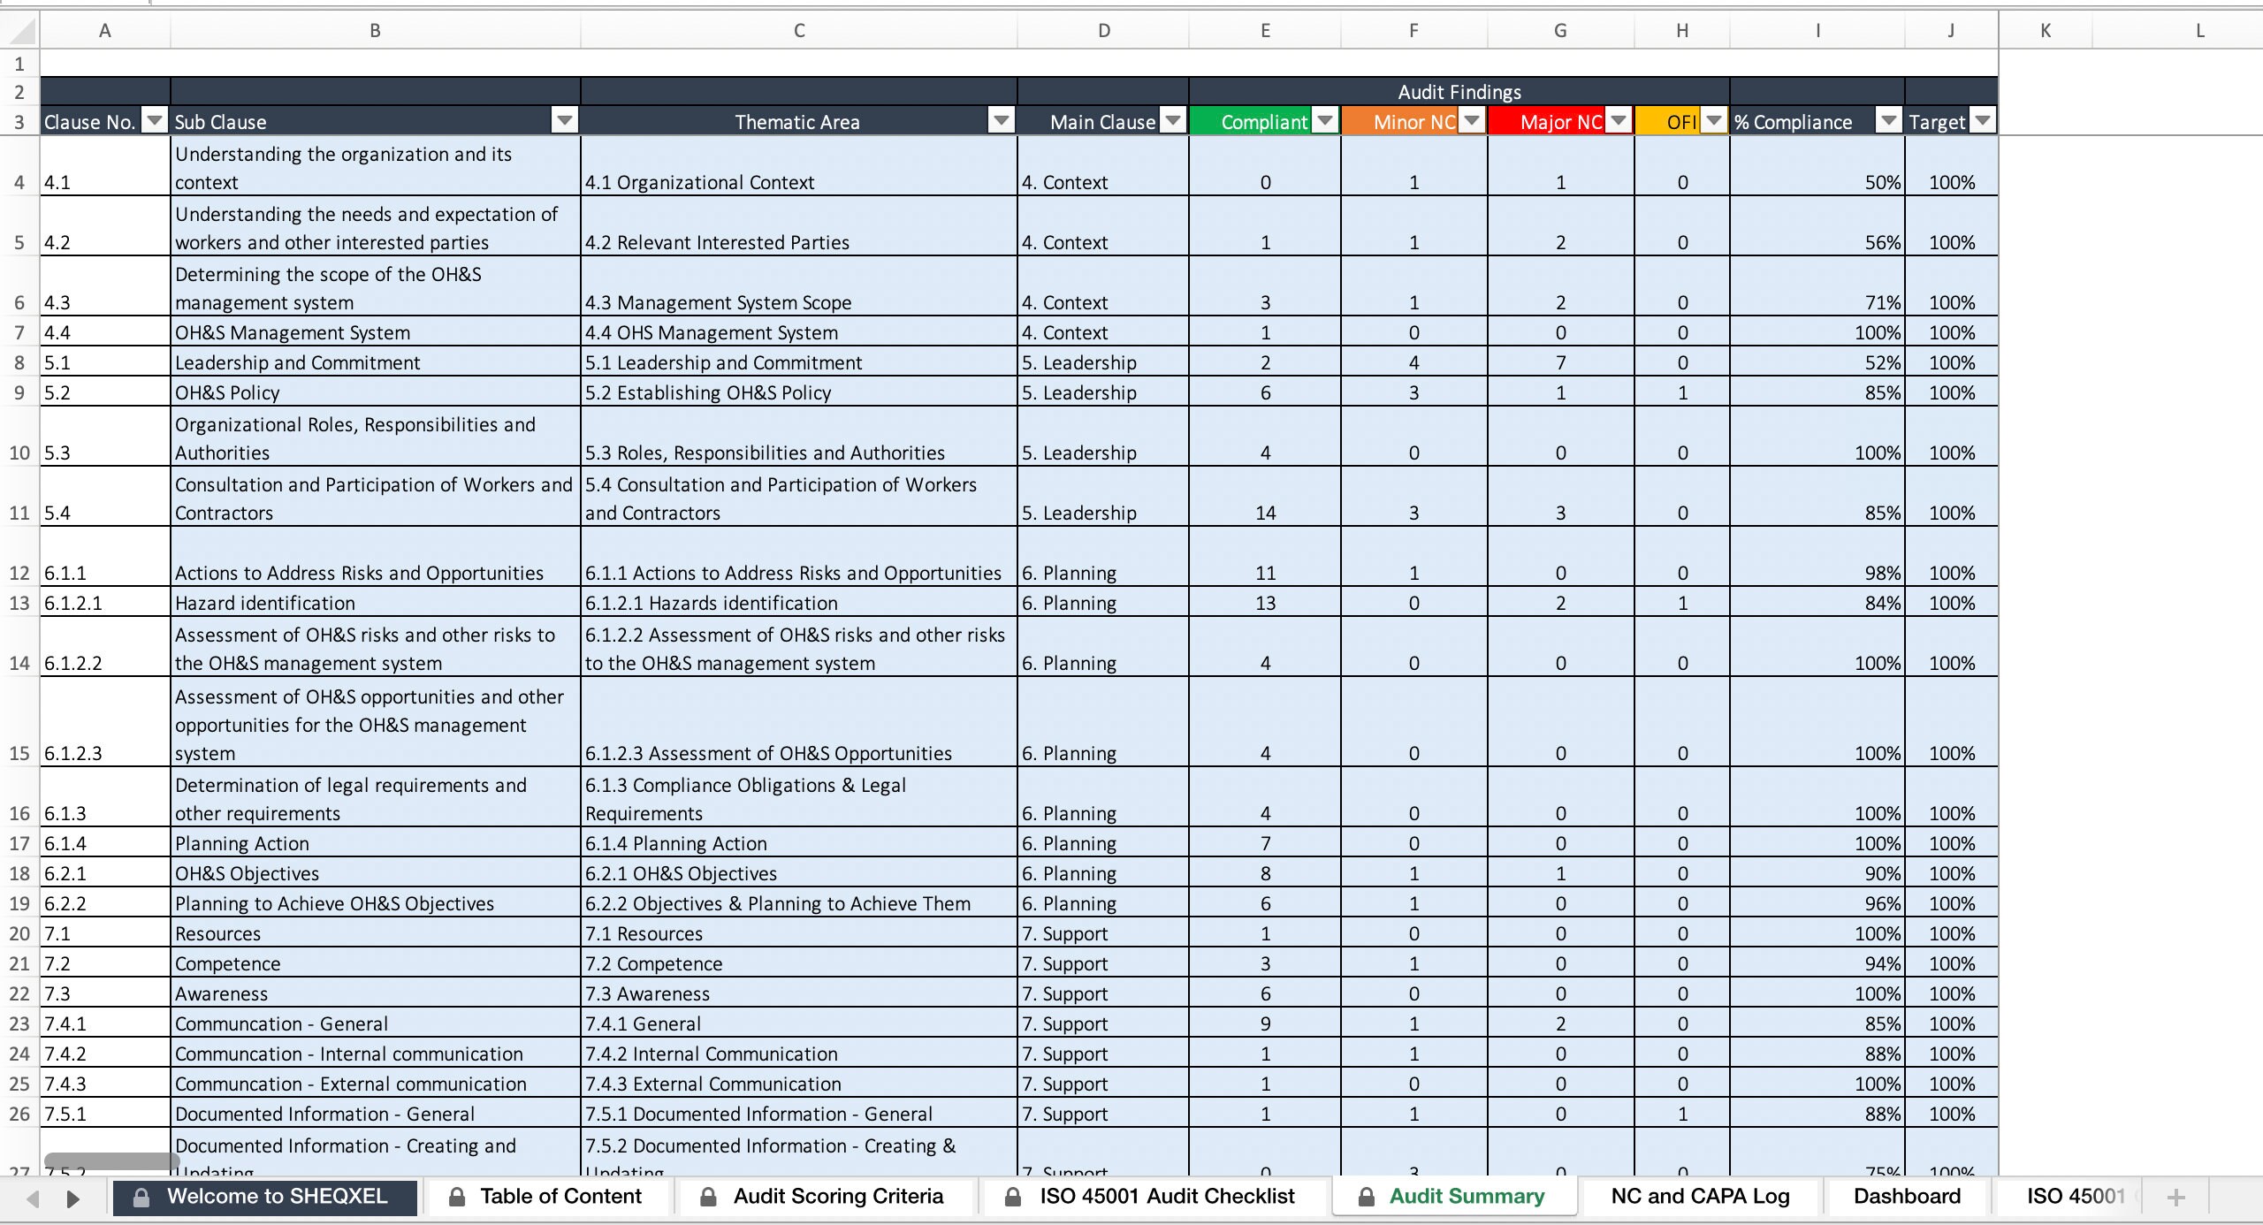
Task: Click previous sheet navigation arrow
Action: pyautogui.click(x=34, y=1198)
